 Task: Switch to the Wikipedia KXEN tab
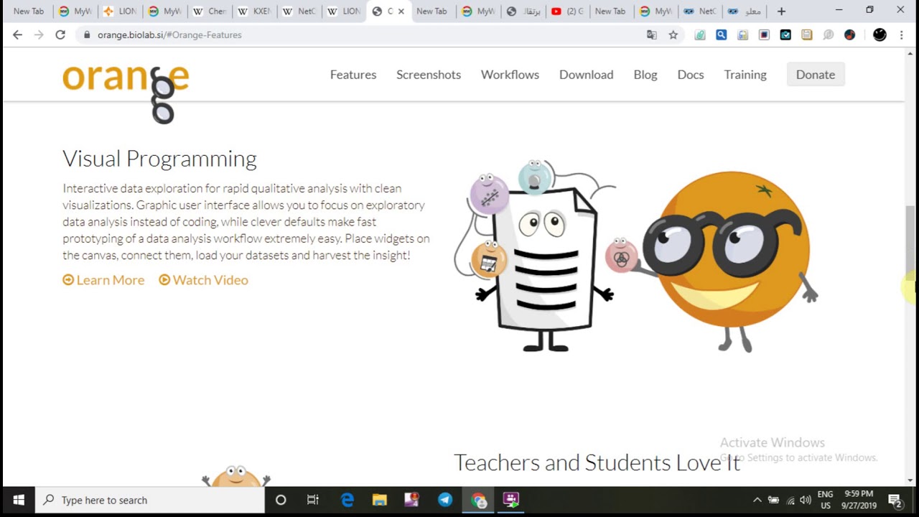(254, 11)
